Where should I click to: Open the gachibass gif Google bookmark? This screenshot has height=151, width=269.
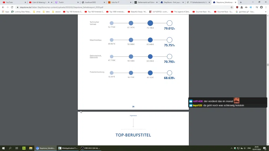coord(245,12)
